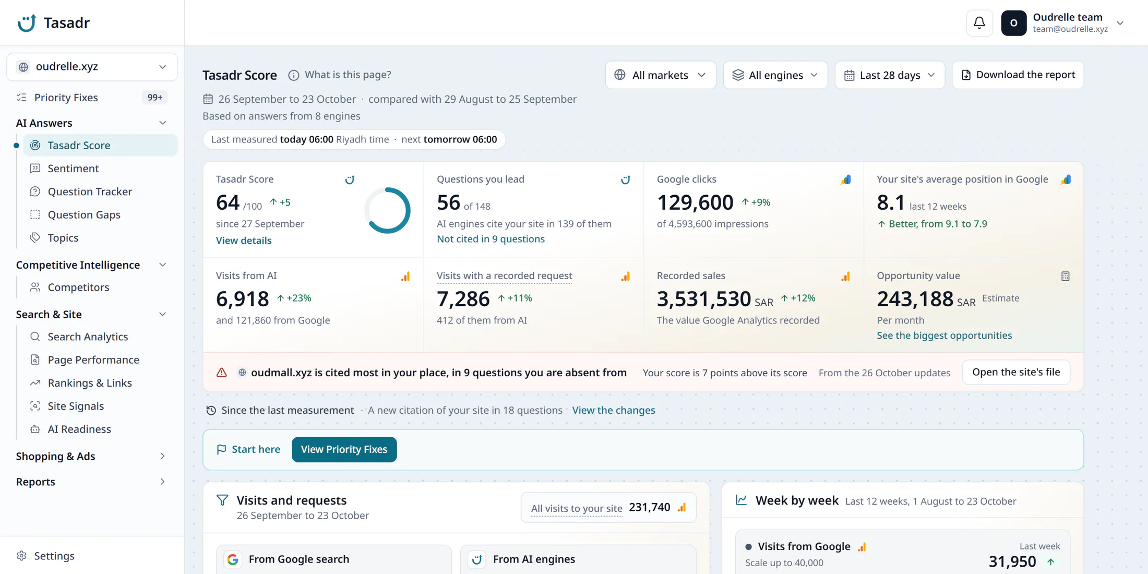The width and height of the screenshot is (1148, 574).
Task: Click the Tasadr logo icon
Action: [x=27, y=23]
